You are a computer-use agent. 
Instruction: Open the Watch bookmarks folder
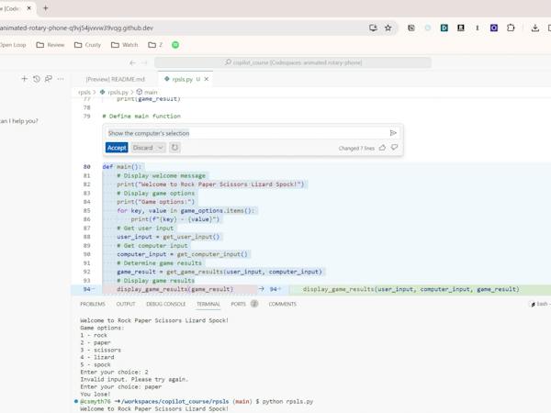125,45
